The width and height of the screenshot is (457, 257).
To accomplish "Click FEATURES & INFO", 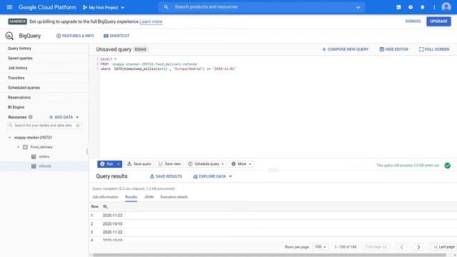I will point(75,36).
